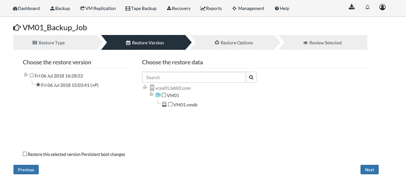
Task: Click the VM01.vmdk disk icon
Action: (164, 104)
